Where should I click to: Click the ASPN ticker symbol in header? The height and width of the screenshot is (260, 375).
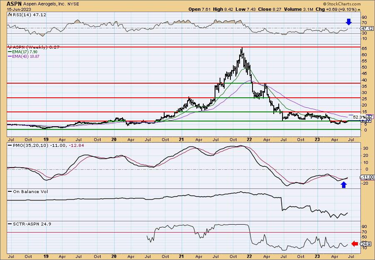[x=14, y=4]
